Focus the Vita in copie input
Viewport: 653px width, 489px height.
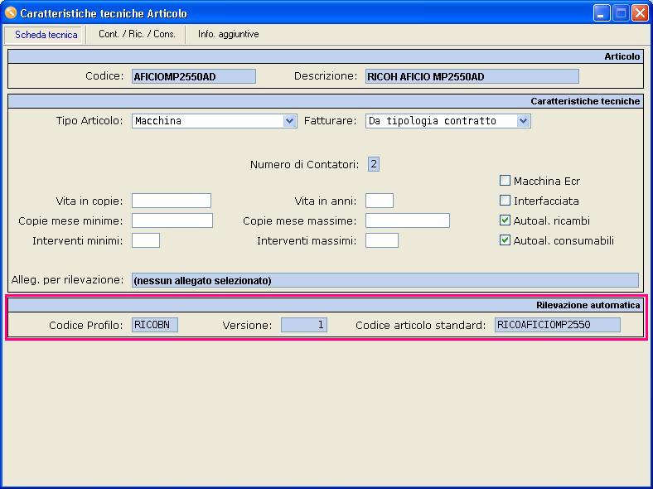pyautogui.click(x=172, y=201)
